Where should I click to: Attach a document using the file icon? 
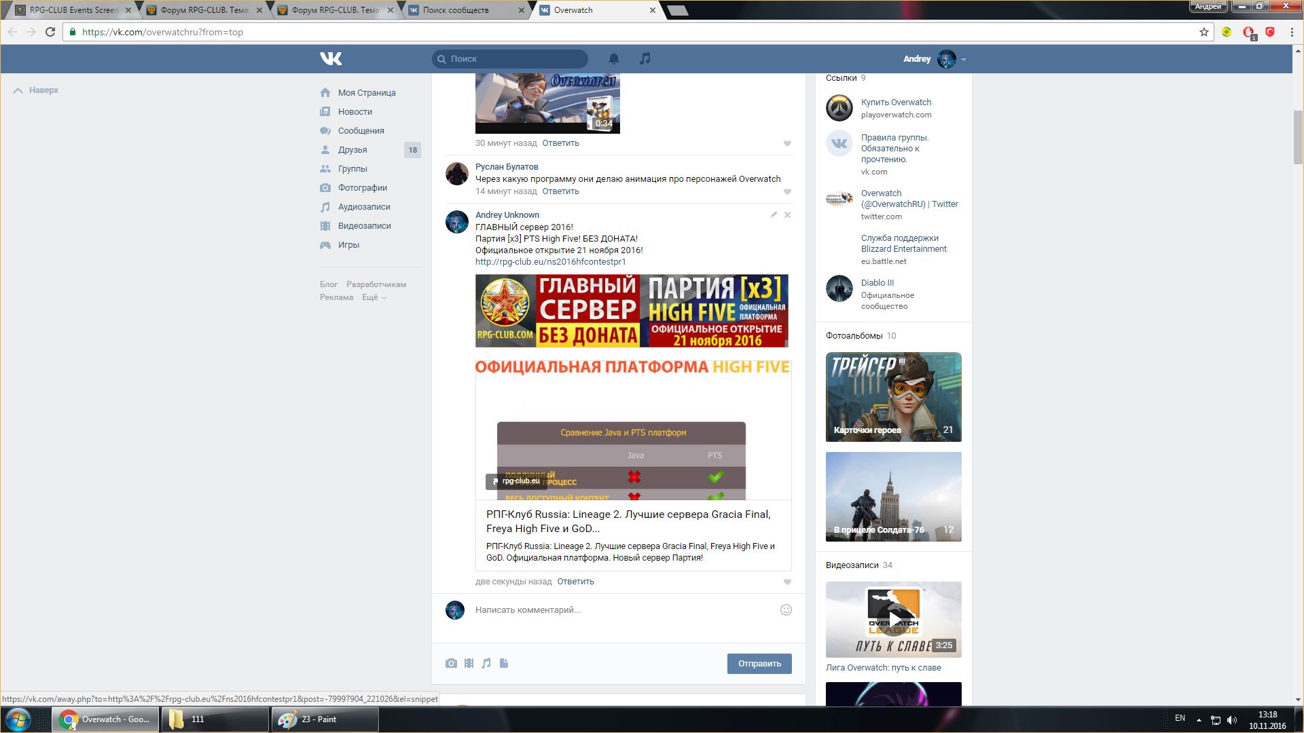click(x=504, y=664)
